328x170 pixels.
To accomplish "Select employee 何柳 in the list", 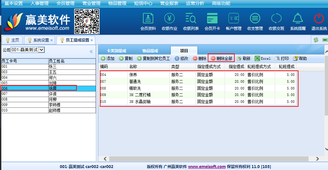I will coord(53,99).
